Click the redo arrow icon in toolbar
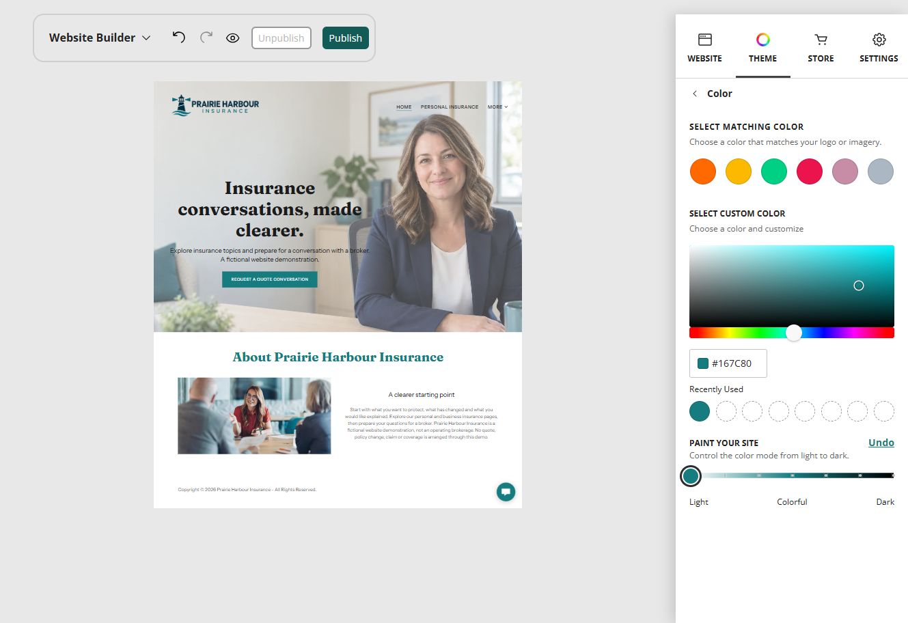The height and width of the screenshot is (623, 908). pyautogui.click(x=206, y=38)
